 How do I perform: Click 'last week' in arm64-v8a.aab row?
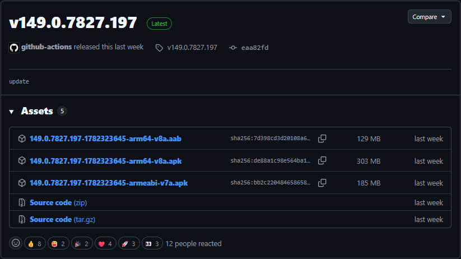[429, 139]
